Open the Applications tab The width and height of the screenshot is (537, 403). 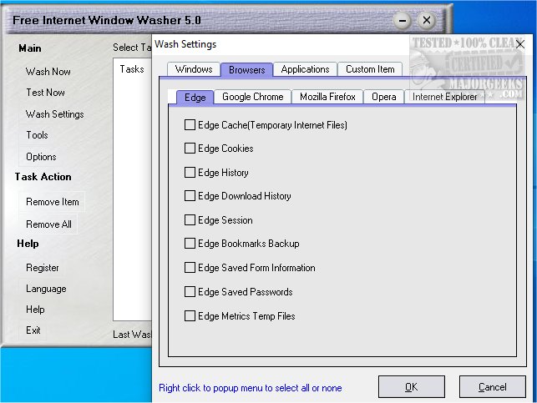coord(305,69)
